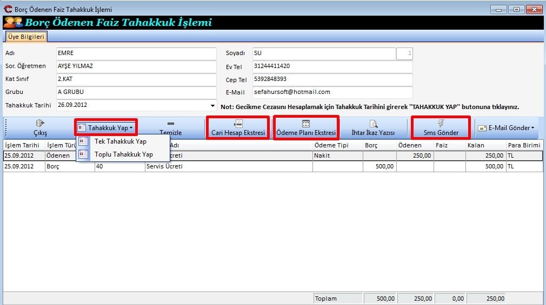This screenshot has height=305, width=546.
Task: Click into the Adı field containing EMRE
Action: [x=135, y=53]
